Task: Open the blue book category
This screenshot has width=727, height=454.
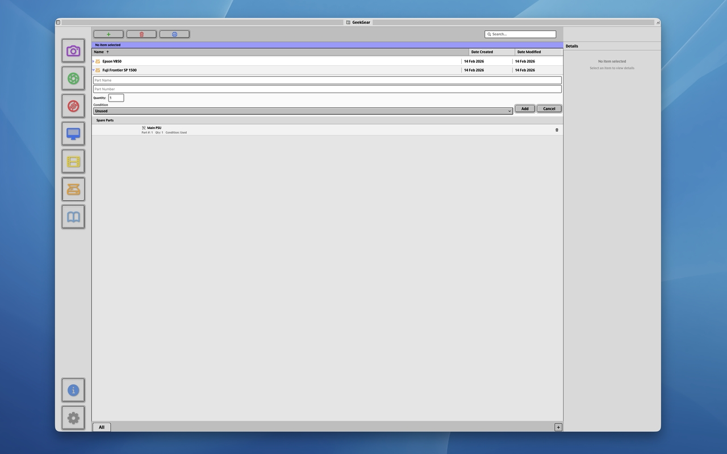Action: click(73, 217)
